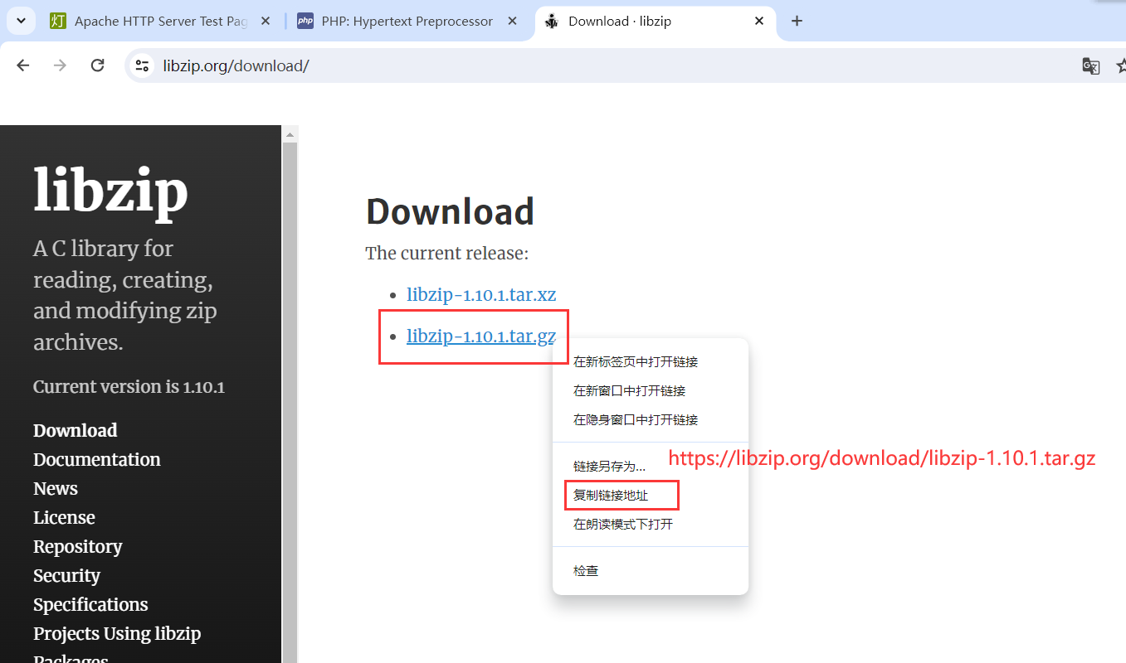This screenshot has width=1126, height=663.
Task: Click the 'A C library for' tagline
Action: [103, 249]
